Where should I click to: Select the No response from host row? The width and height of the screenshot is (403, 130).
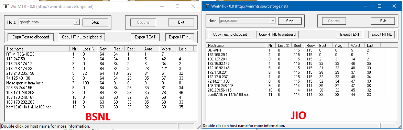100,83
